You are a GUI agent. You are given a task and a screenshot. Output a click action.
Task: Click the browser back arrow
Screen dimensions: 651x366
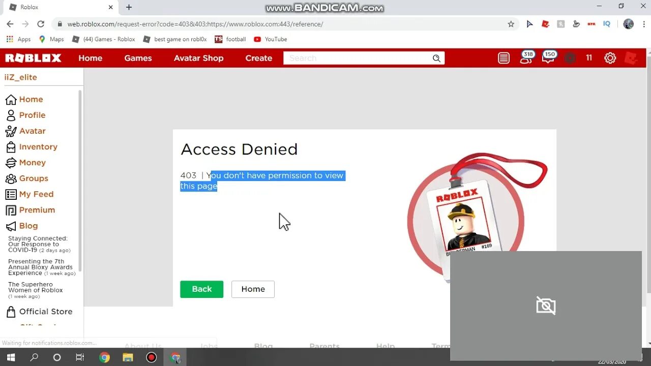coord(10,24)
